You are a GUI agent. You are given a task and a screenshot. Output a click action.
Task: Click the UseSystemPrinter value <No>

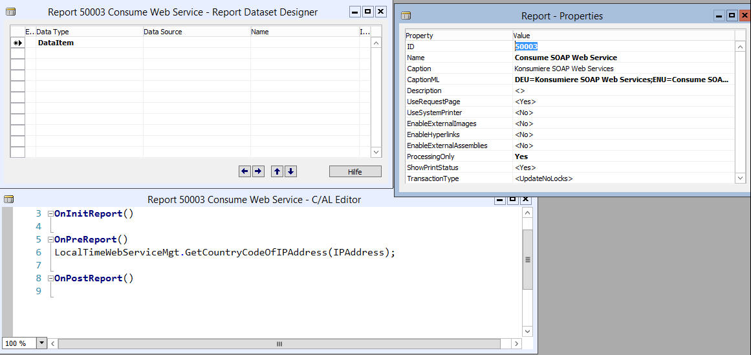pyautogui.click(x=524, y=113)
